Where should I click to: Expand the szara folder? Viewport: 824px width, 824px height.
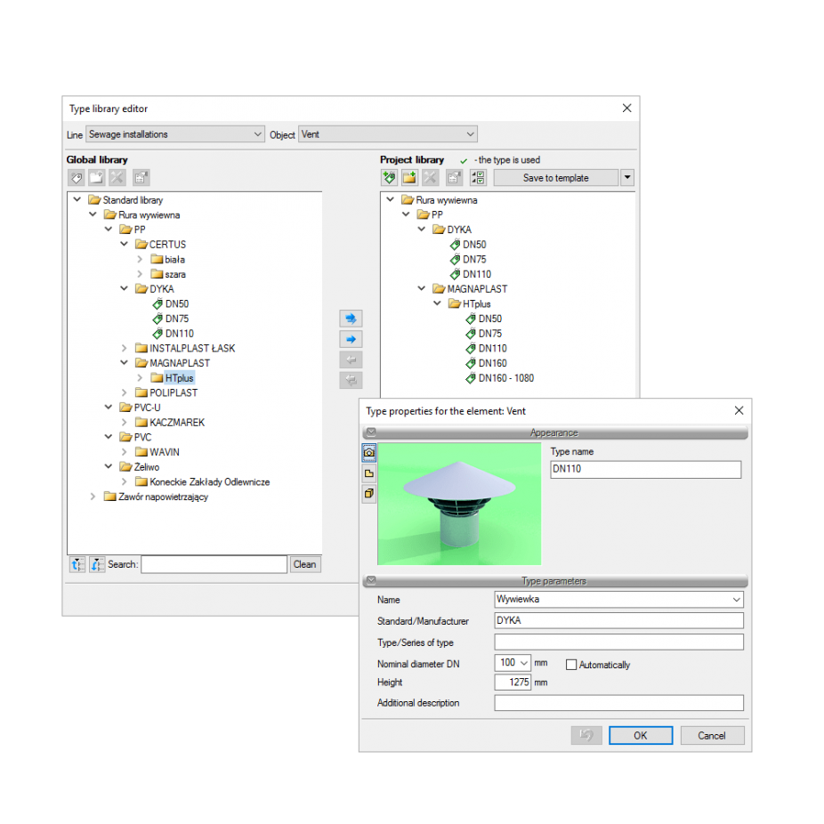pyautogui.click(x=140, y=274)
